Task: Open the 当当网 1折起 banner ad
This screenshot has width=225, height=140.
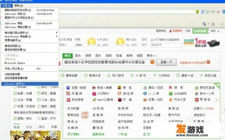Action: point(202,42)
